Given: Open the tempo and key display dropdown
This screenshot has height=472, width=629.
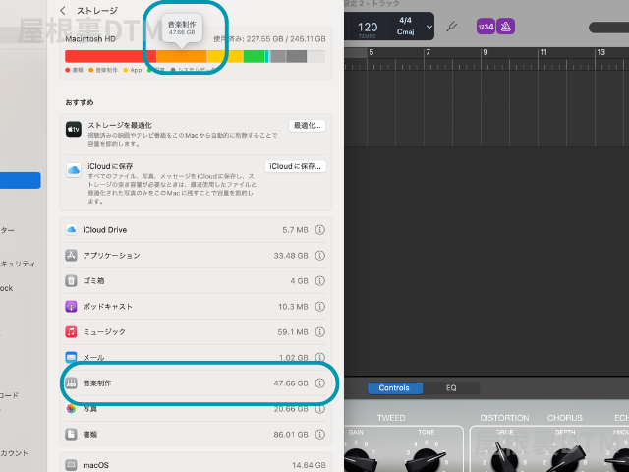Looking at the screenshot, I should click(429, 27).
